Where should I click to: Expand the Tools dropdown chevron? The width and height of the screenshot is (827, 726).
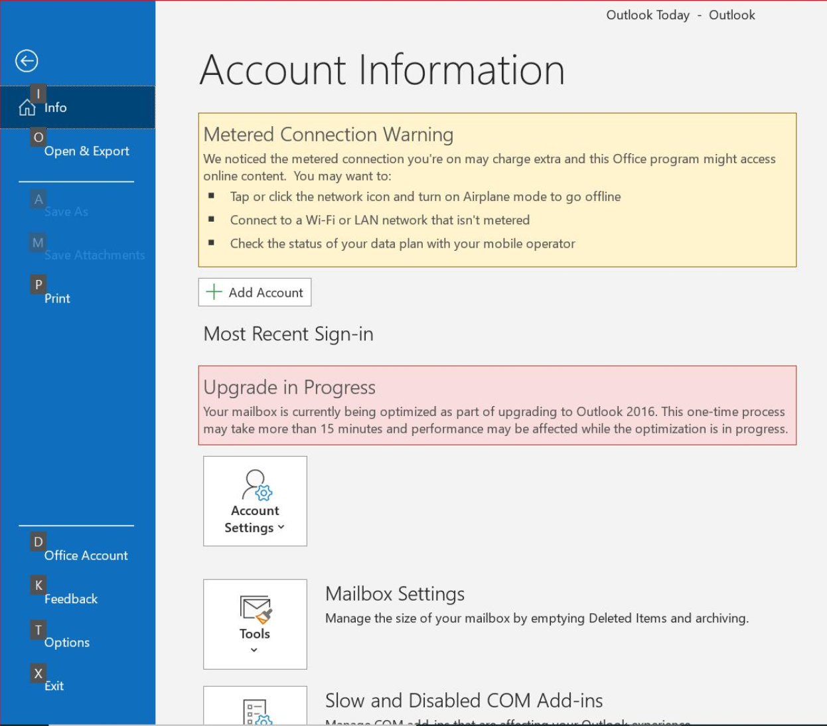pyautogui.click(x=254, y=650)
